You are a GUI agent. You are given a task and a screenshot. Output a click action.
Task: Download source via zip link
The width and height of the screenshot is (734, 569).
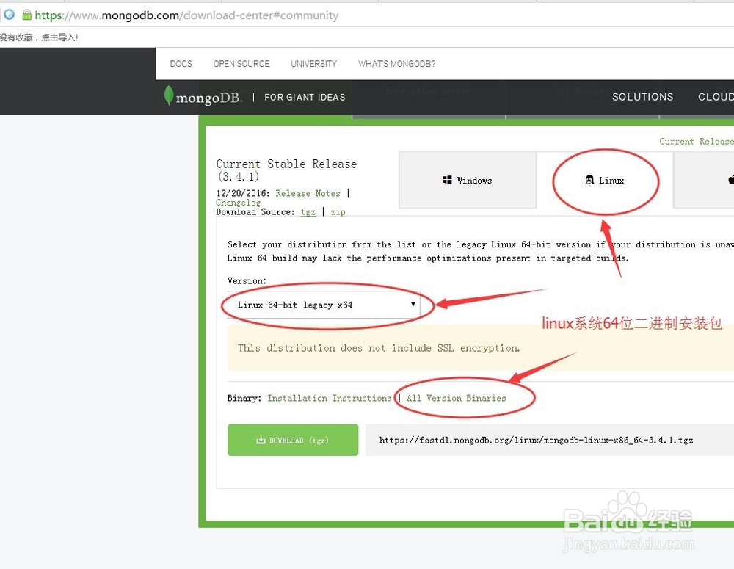point(338,211)
